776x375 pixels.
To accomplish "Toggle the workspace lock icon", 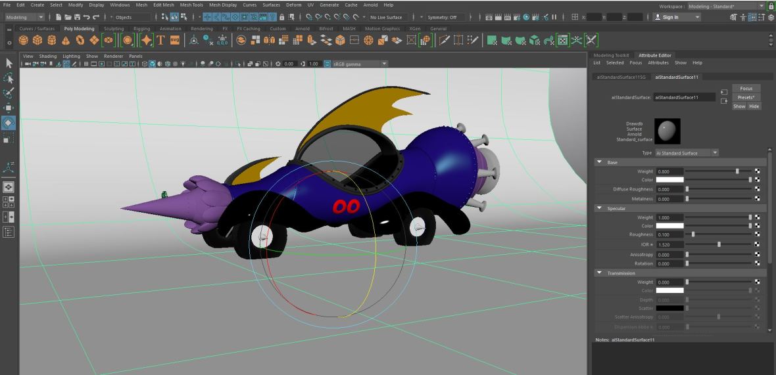I will (771, 5).
